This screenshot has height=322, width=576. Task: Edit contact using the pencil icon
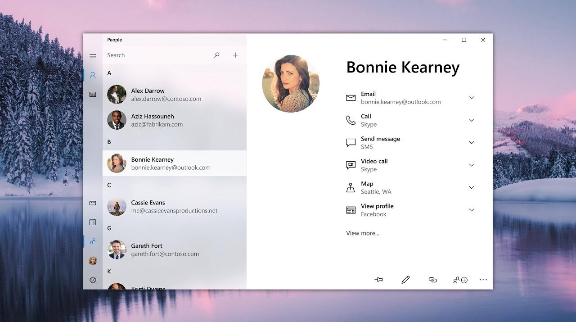click(x=405, y=280)
